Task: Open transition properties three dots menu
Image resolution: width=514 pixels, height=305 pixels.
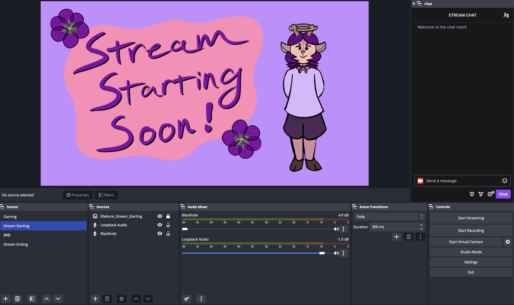Action: (420, 237)
